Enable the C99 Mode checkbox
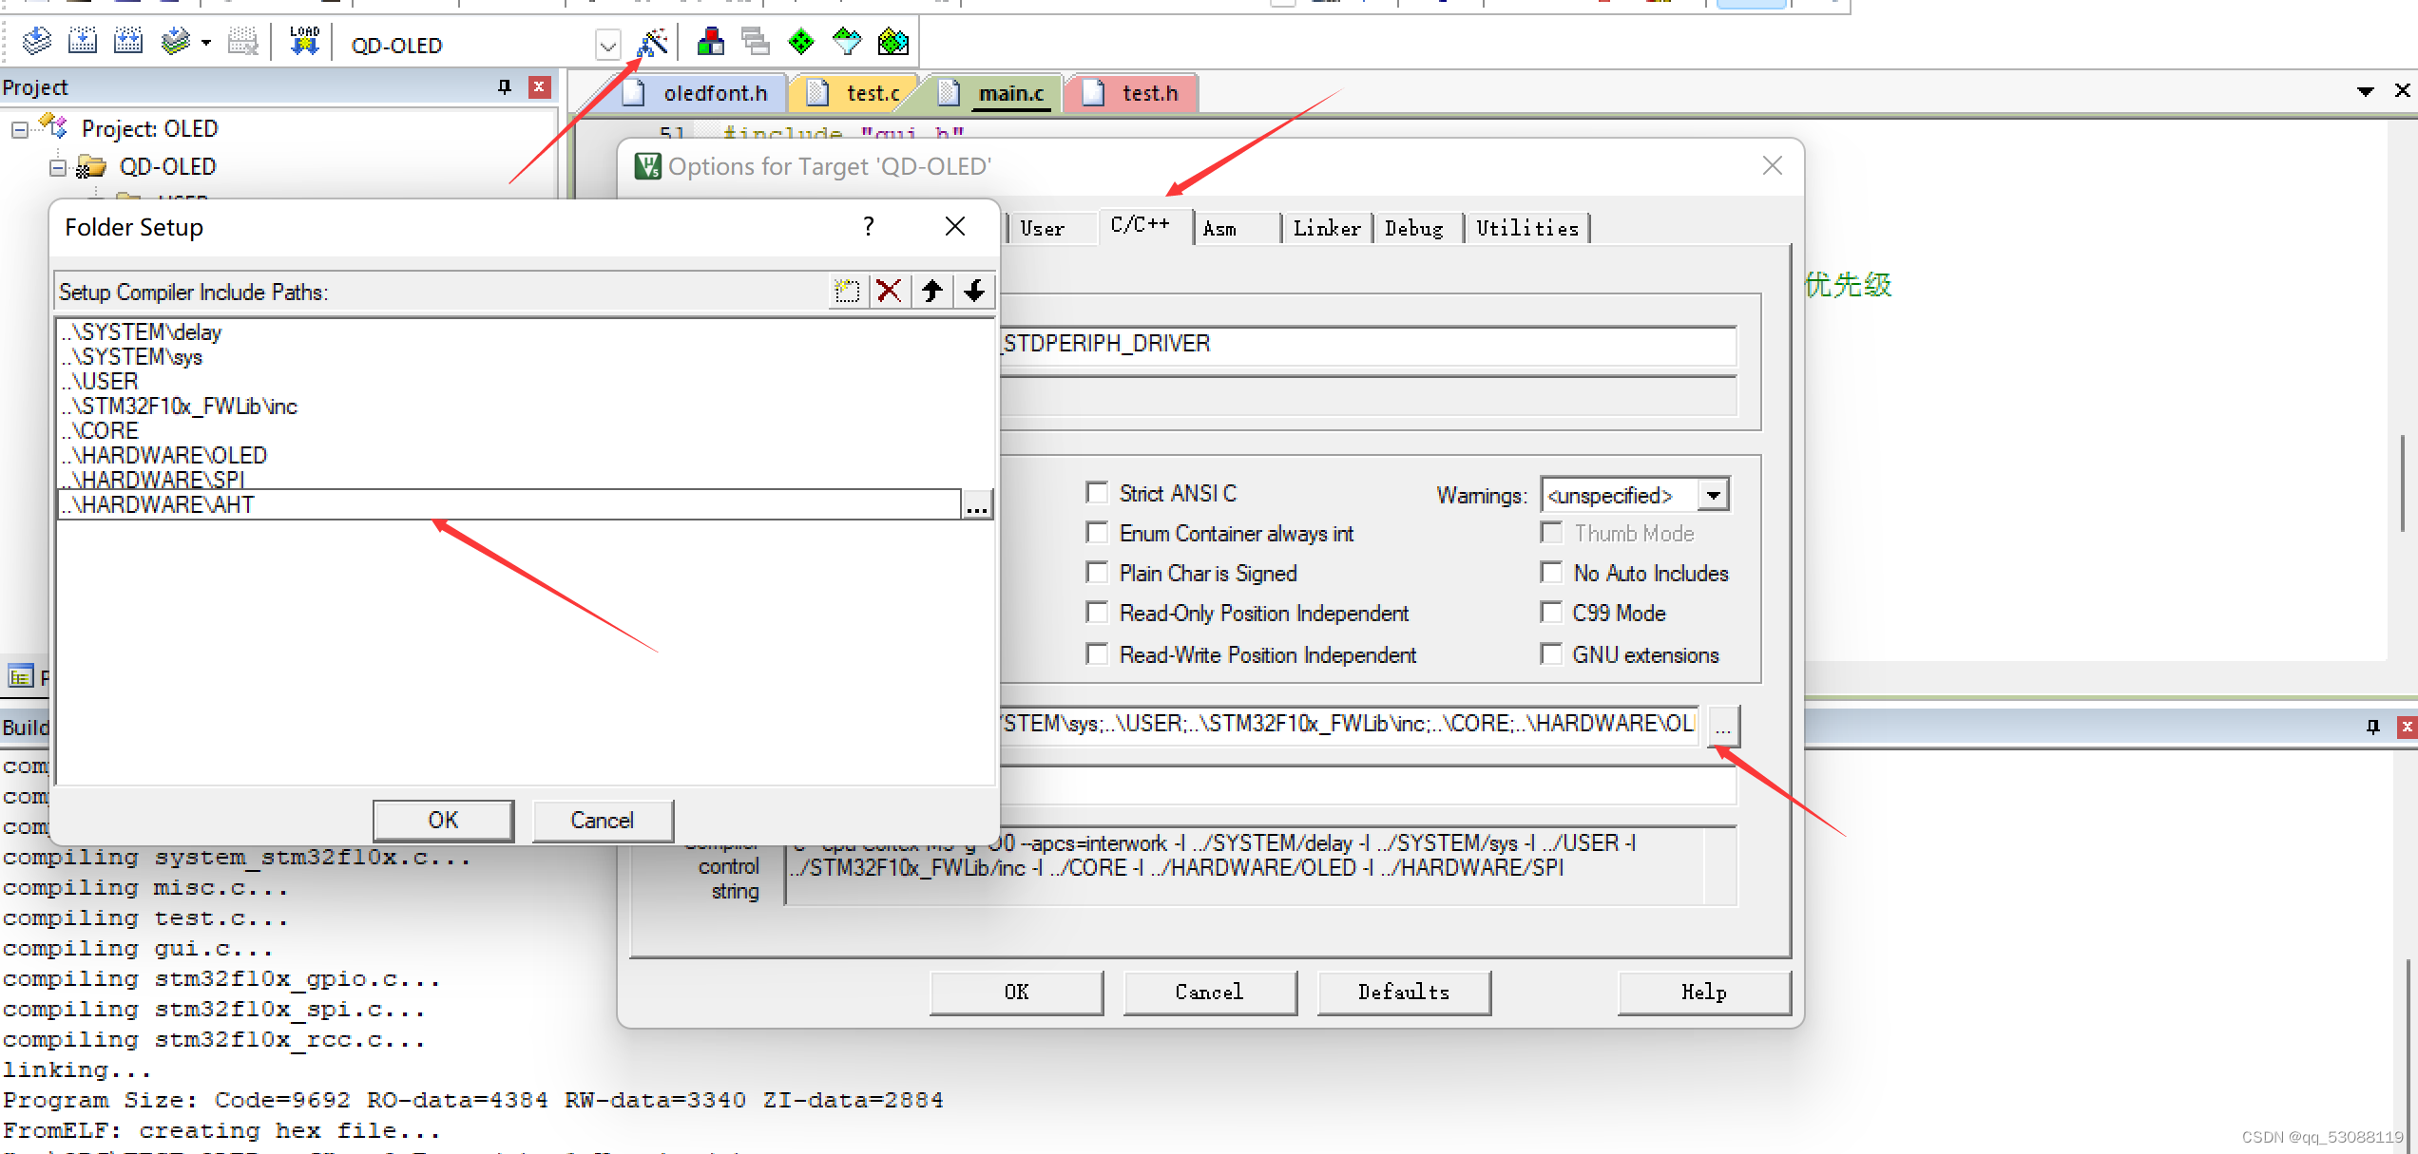The image size is (2418, 1154). pyautogui.click(x=1551, y=613)
